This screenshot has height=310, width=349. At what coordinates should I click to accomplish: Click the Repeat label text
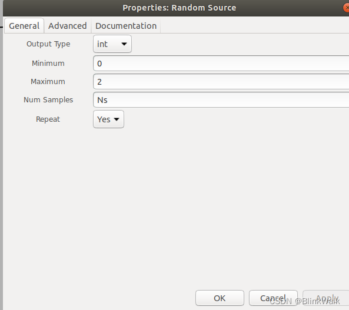tap(48, 119)
